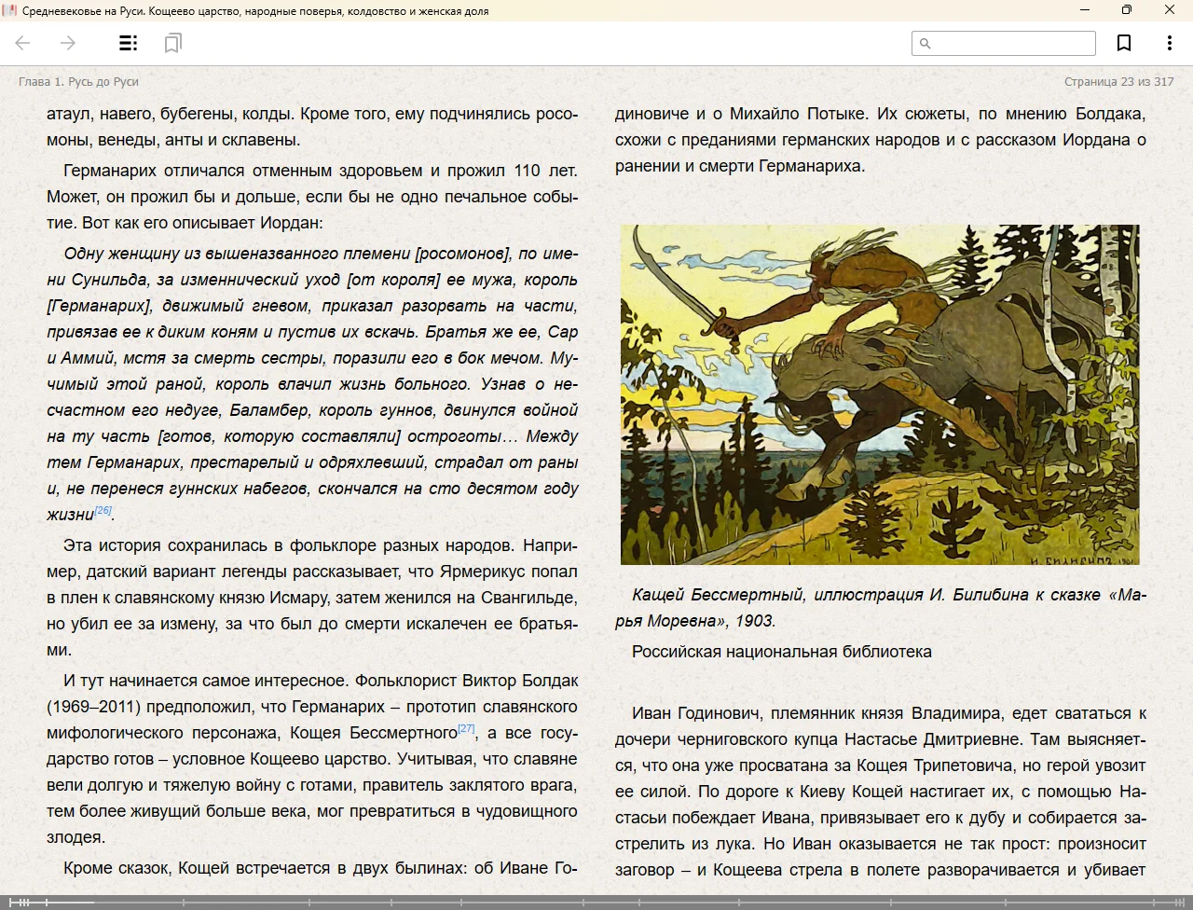The height and width of the screenshot is (910, 1193).
Task: Open footnote 27 after Кощея Бессмертного
Action: (x=466, y=728)
